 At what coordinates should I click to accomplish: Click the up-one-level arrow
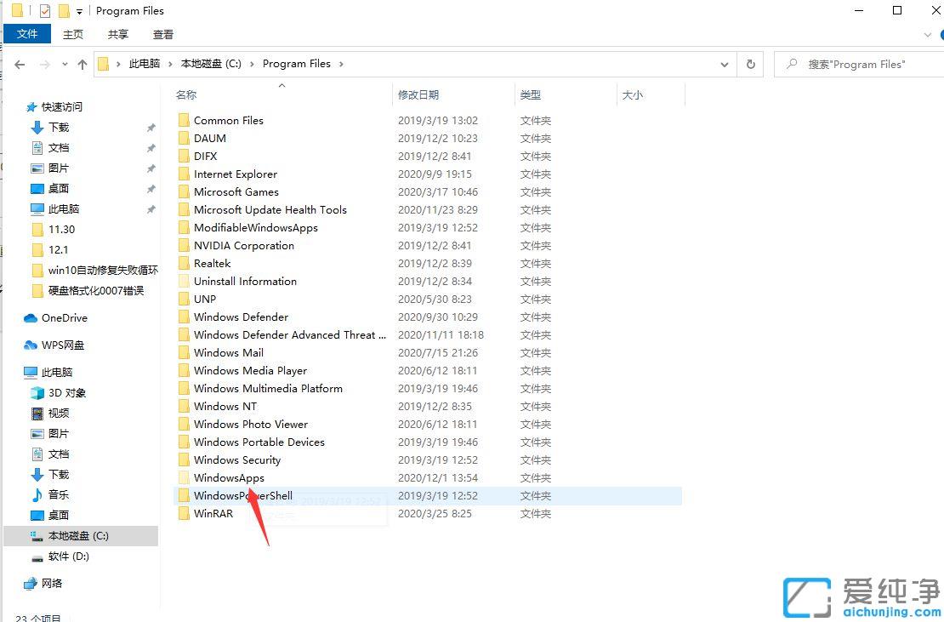coord(82,64)
